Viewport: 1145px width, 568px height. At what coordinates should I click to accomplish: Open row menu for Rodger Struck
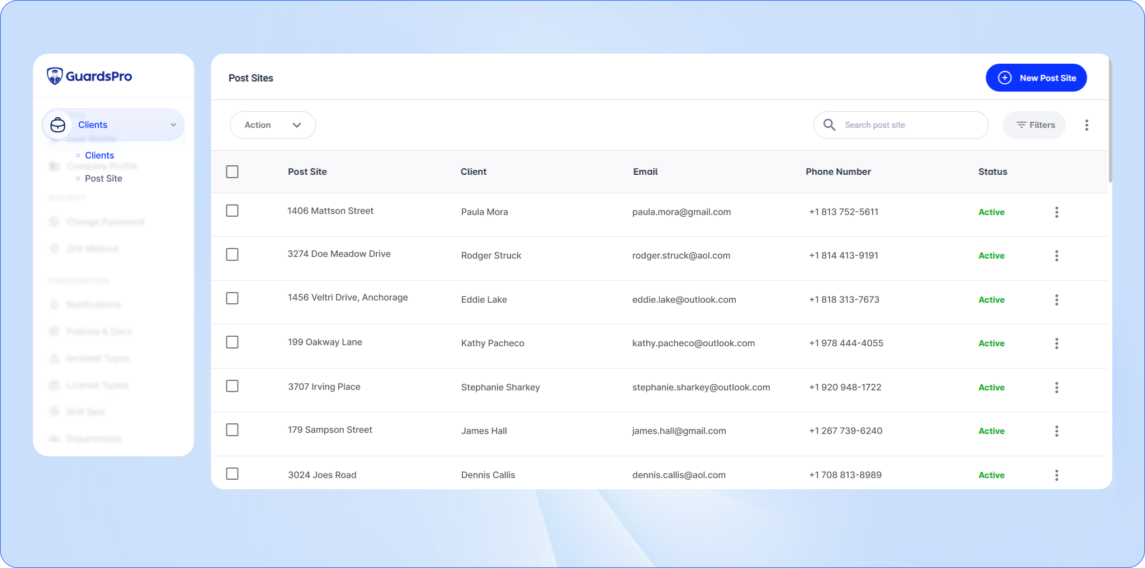pos(1057,256)
